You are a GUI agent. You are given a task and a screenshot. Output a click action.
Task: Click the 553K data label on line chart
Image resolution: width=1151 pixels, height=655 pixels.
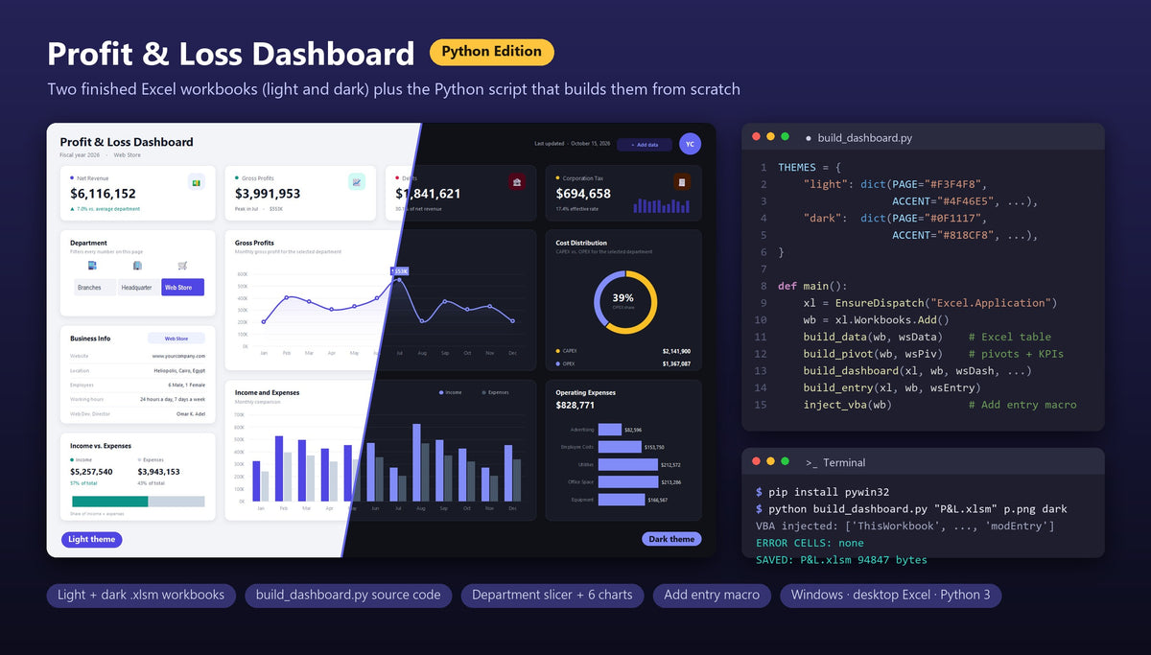(400, 271)
